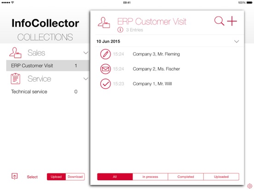Viewport: 254px width, 190px height.
Task: Tap the battery indicator in status bar
Action: (249, 3)
